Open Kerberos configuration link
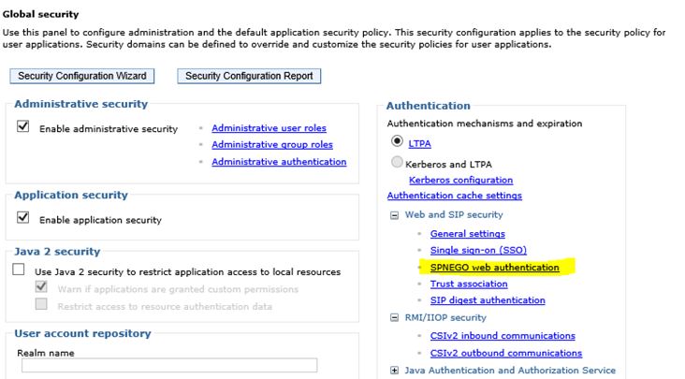 coord(461,180)
